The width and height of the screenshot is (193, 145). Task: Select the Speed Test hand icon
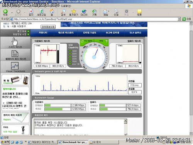pos(15,41)
